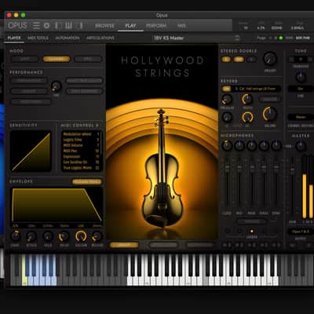
Task: Adjust the envelope Hold knob
Action: (x=48, y=236)
